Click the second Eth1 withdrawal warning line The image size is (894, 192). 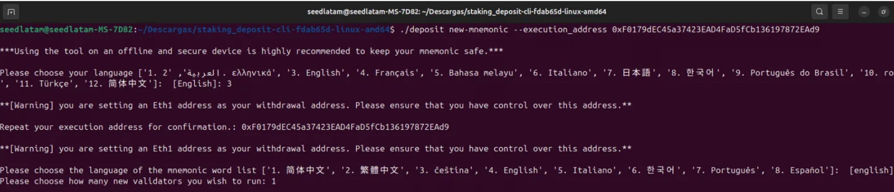315,149
